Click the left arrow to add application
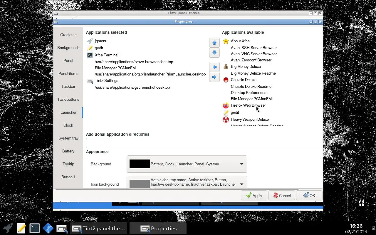376x235 pixels. 214,67
